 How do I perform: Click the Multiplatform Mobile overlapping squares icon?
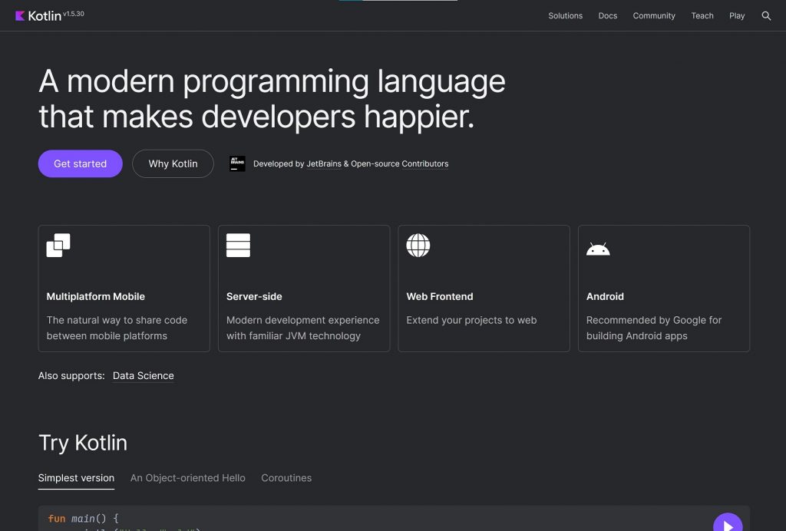(x=58, y=246)
